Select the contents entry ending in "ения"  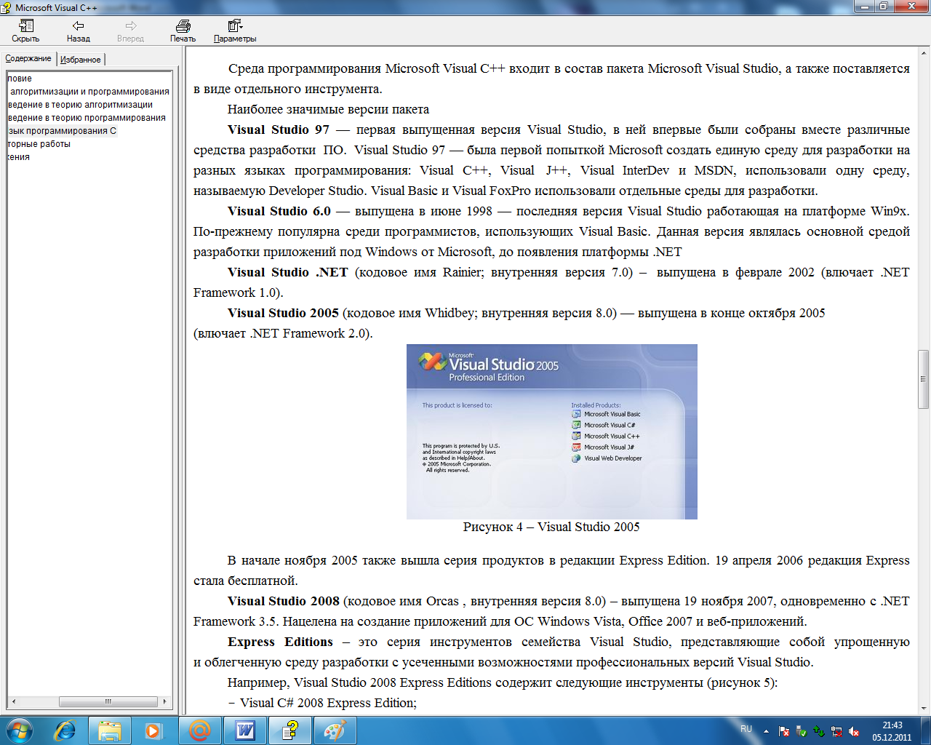(x=19, y=157)
